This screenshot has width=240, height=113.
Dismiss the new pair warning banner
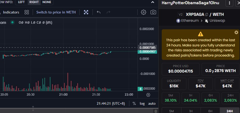point(236,32)
